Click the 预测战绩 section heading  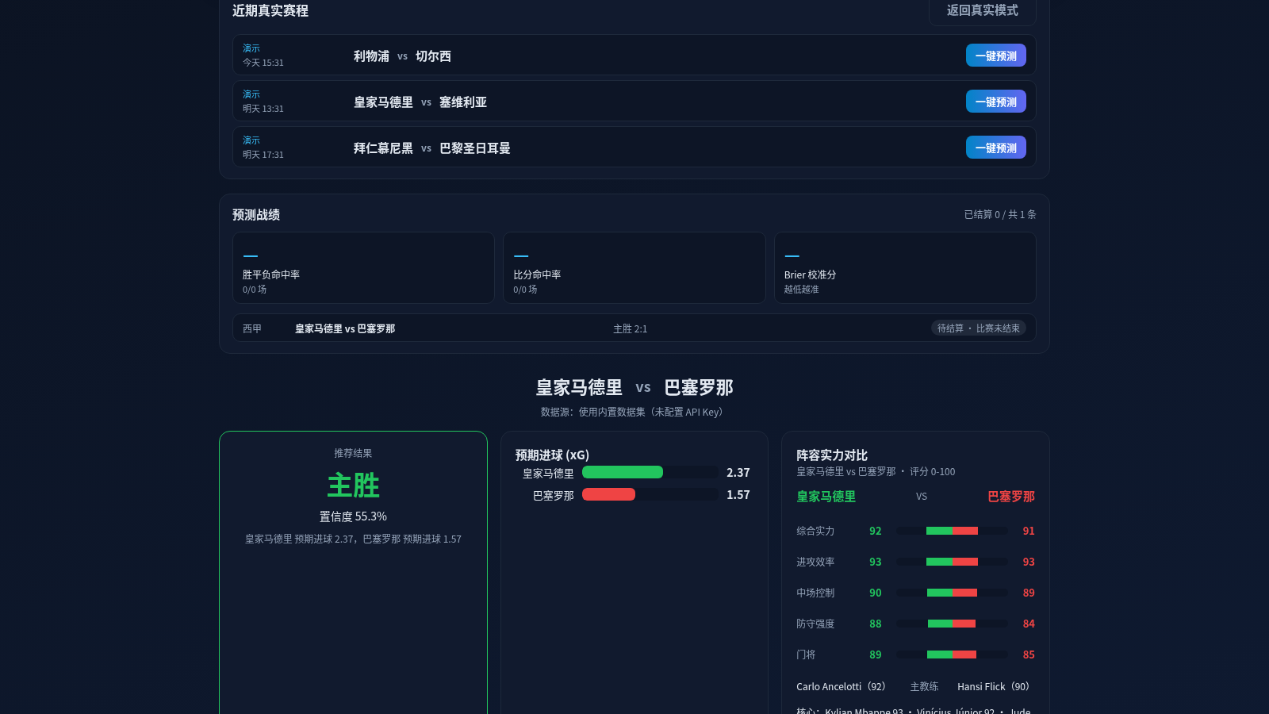pos(256,215)
